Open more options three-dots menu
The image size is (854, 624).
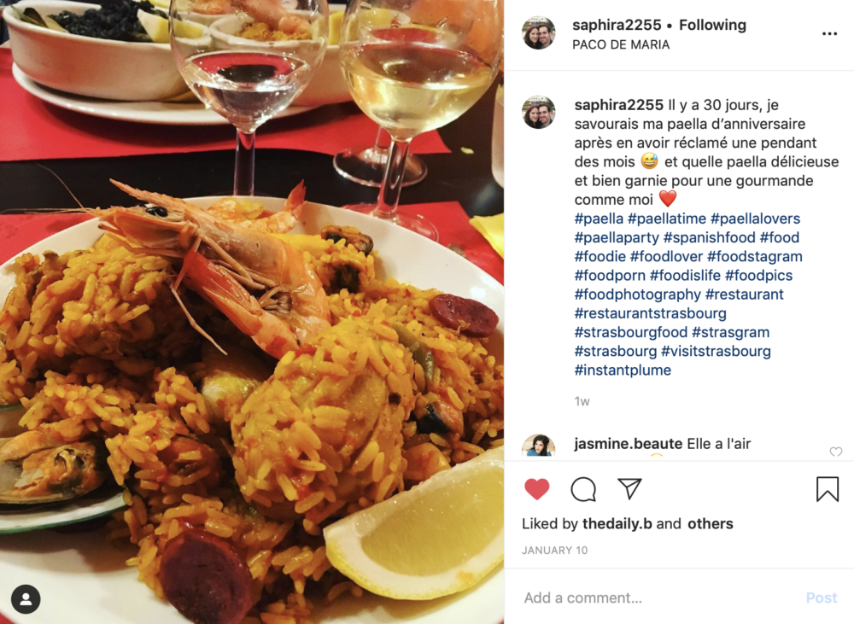(x=829, y=34)
